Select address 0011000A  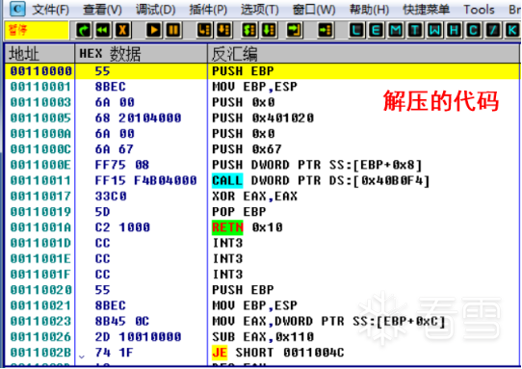click(x=41, y=134)
